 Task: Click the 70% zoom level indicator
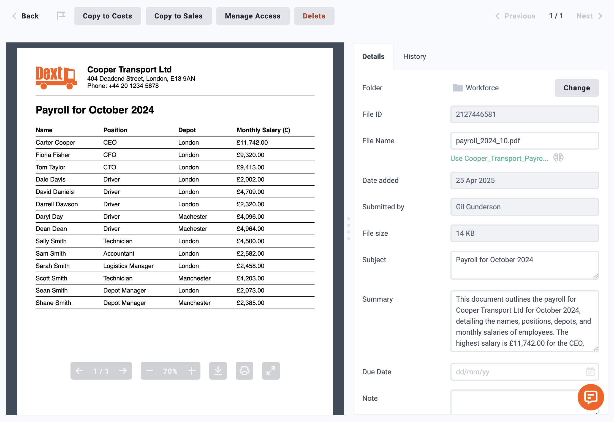click(170, 371)
